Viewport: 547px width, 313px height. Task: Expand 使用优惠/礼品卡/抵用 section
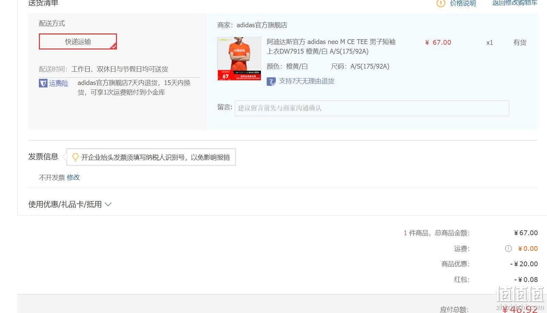click(65, 204)
